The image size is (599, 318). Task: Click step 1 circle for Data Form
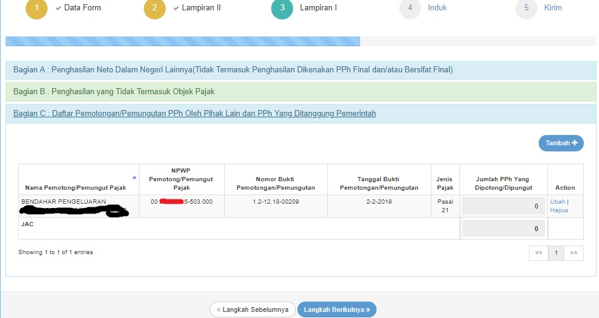[x=36, y=9]
